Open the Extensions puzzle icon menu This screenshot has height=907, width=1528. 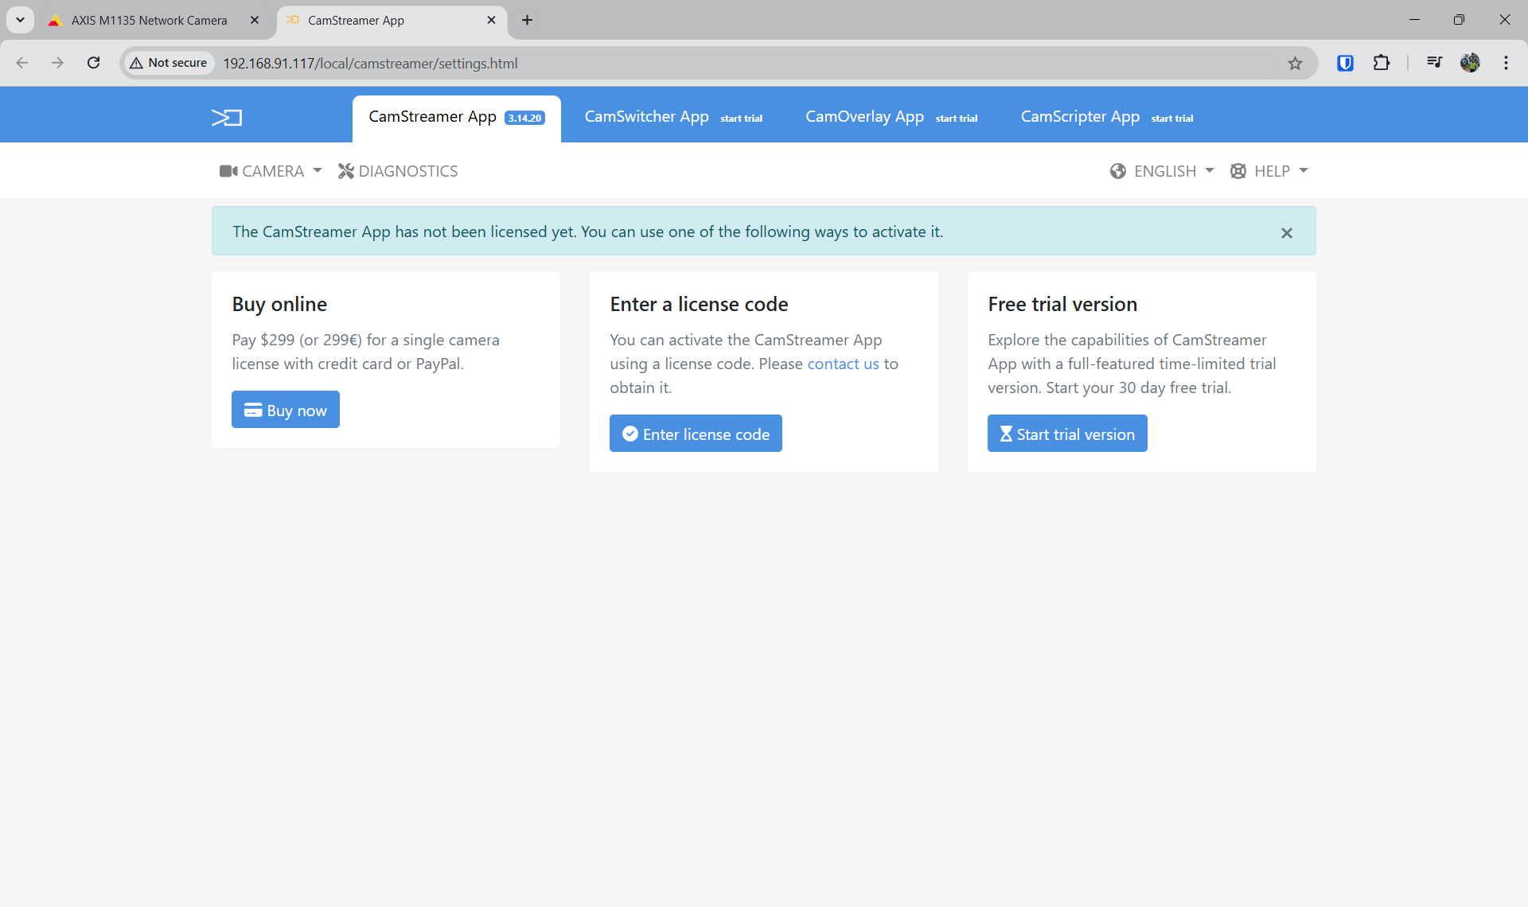[x=1382, y=63]
